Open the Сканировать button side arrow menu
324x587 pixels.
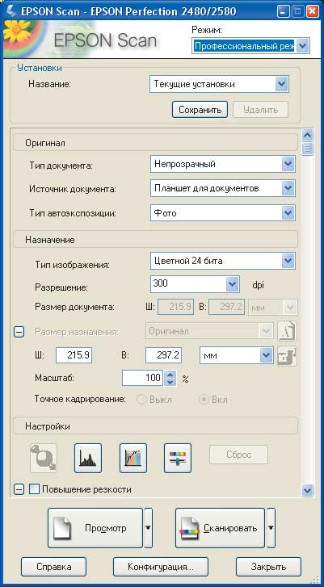271,527
